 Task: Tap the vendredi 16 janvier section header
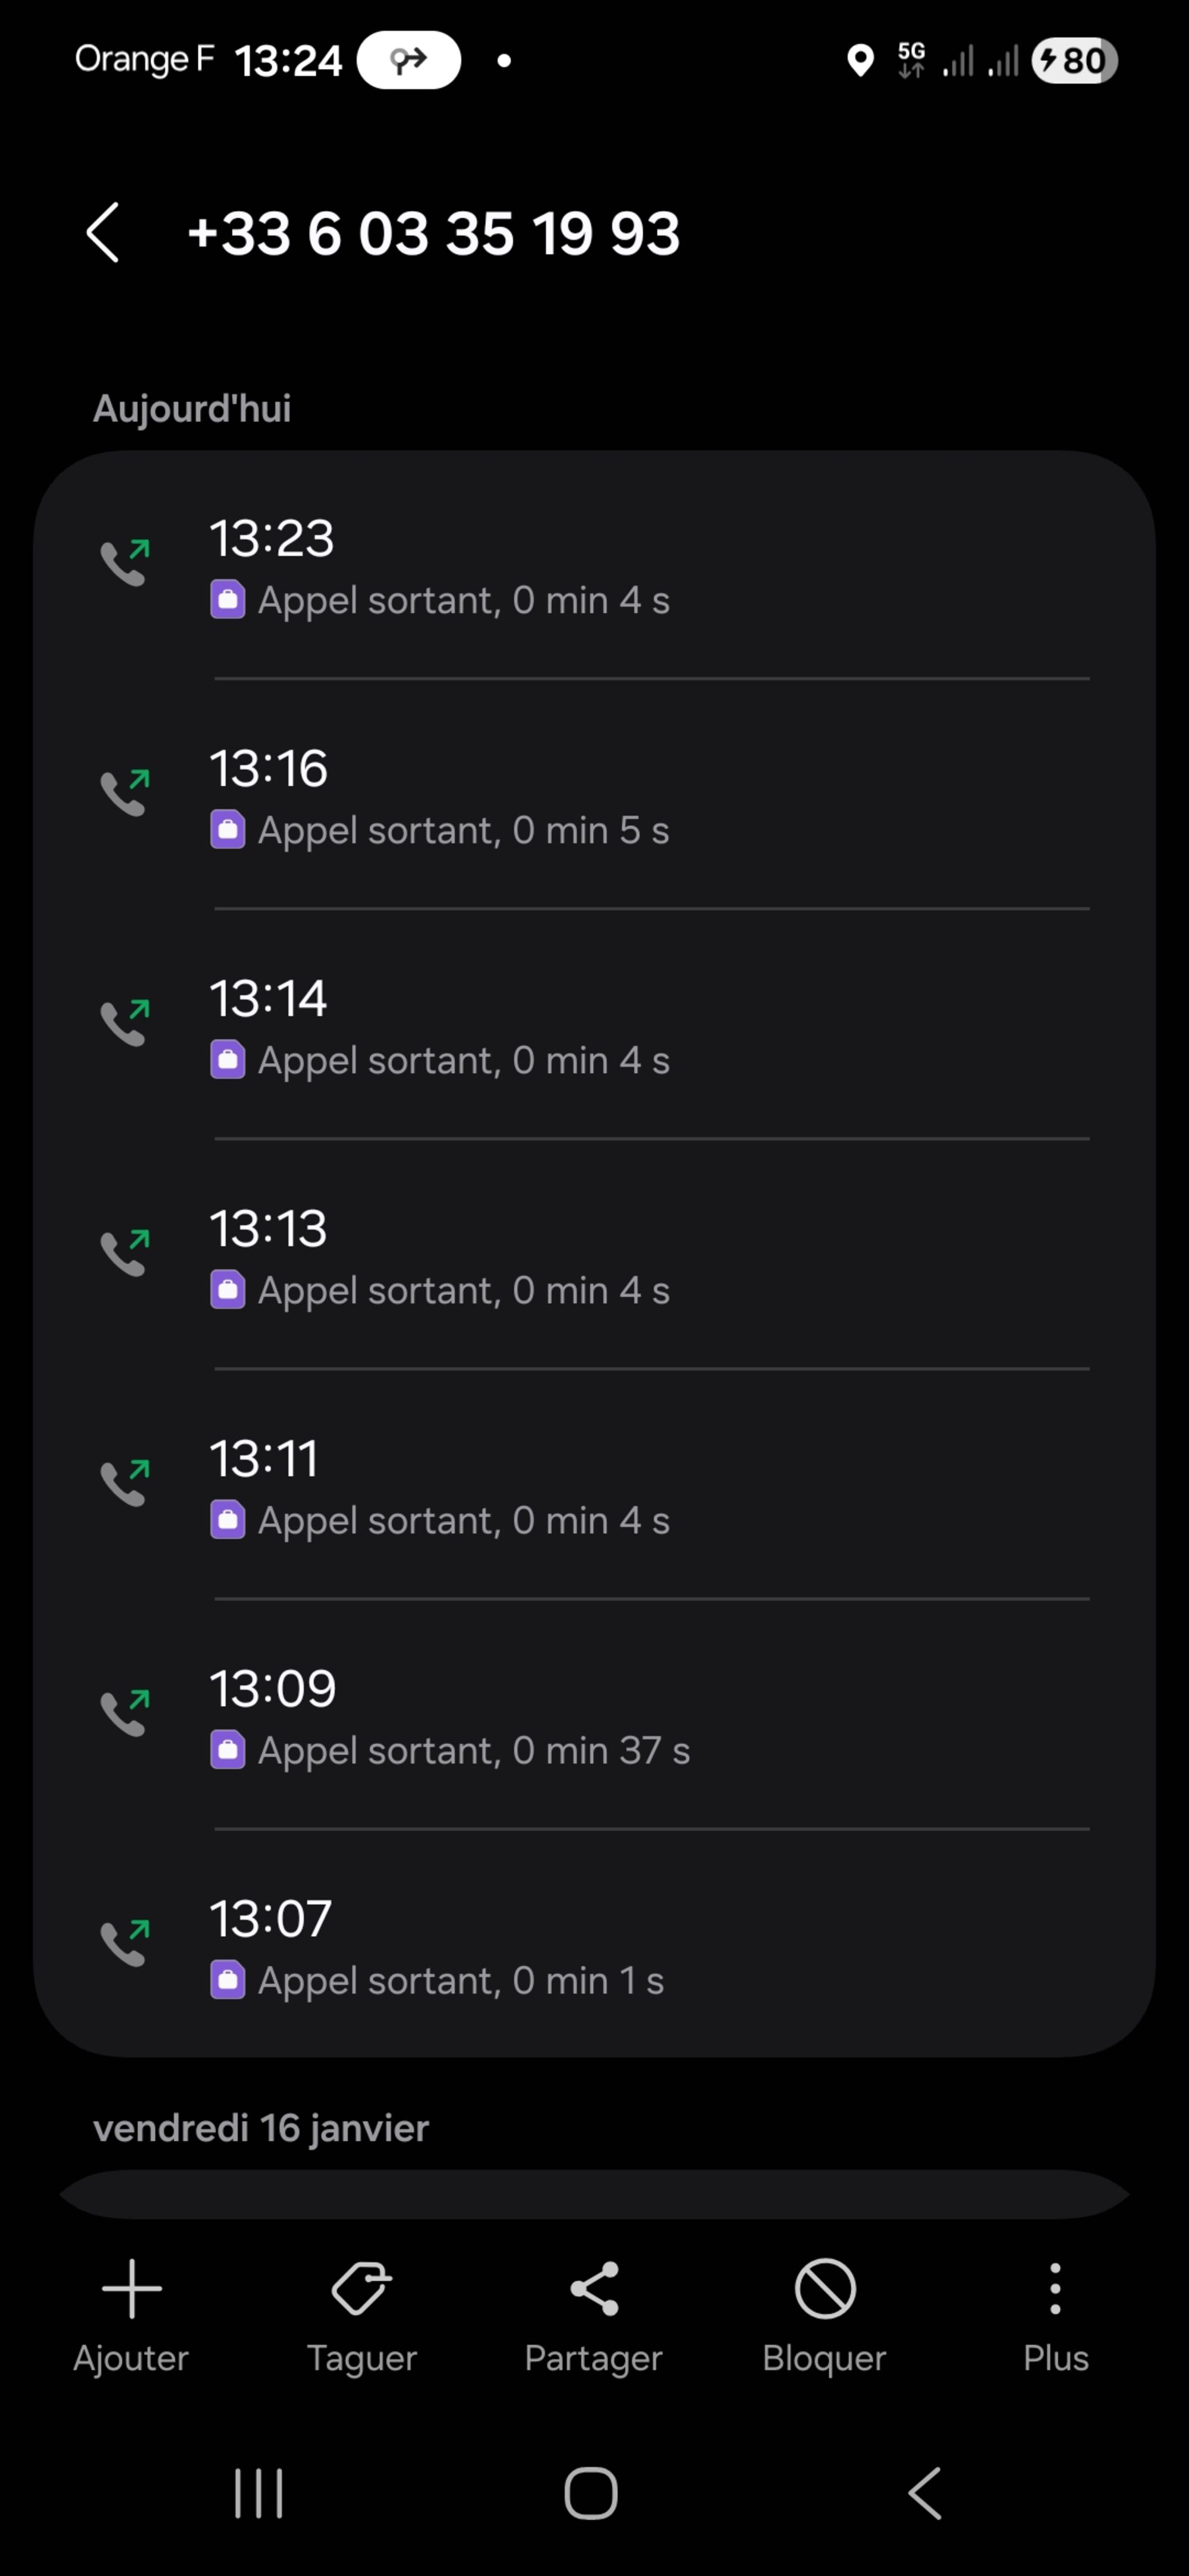coord(261,2128)
